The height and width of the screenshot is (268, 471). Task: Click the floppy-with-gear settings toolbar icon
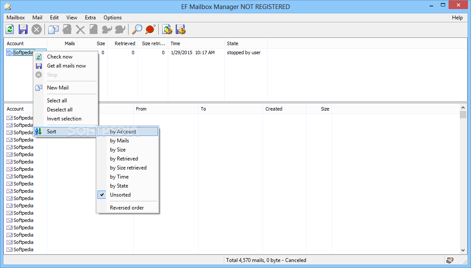[x=181, y=29]
